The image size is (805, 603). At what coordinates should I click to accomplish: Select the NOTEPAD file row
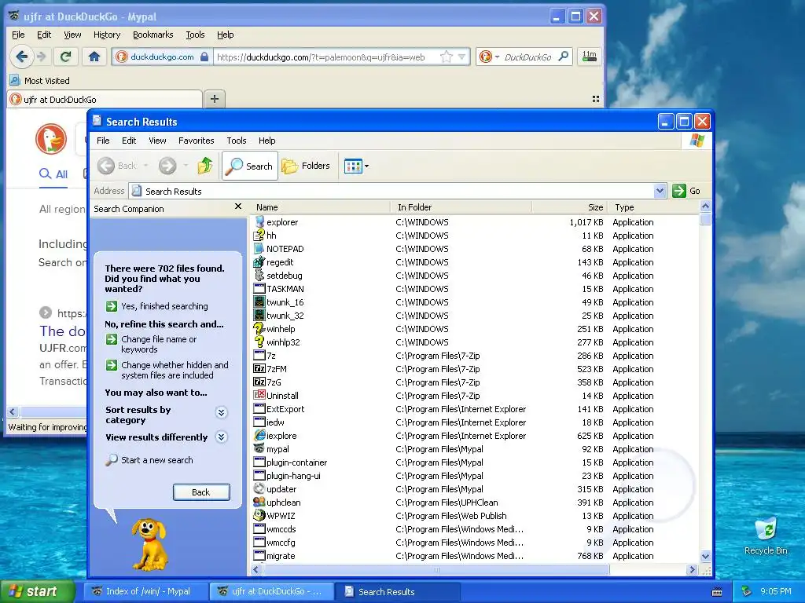(x=475, y=249)
